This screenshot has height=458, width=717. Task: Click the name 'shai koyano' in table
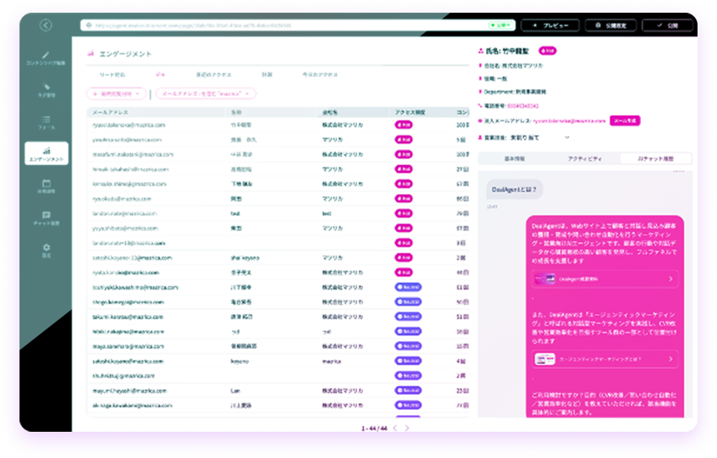click(x=245, y=258)
